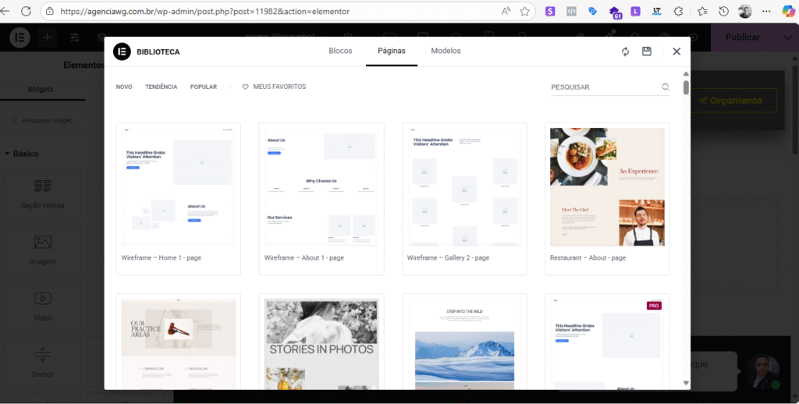Viewport: 799px width, 404px height.
Task: Open browser Extensions puzzle icon
Action: point(678,11)
